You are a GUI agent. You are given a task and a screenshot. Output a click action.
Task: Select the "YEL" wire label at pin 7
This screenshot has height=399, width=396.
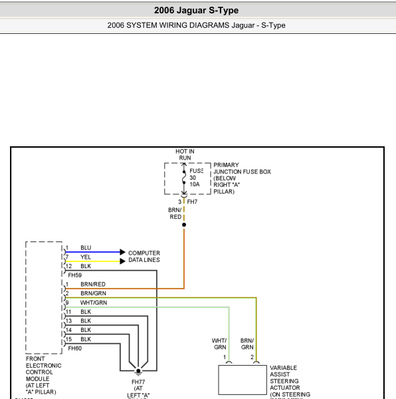click(86, 257)
